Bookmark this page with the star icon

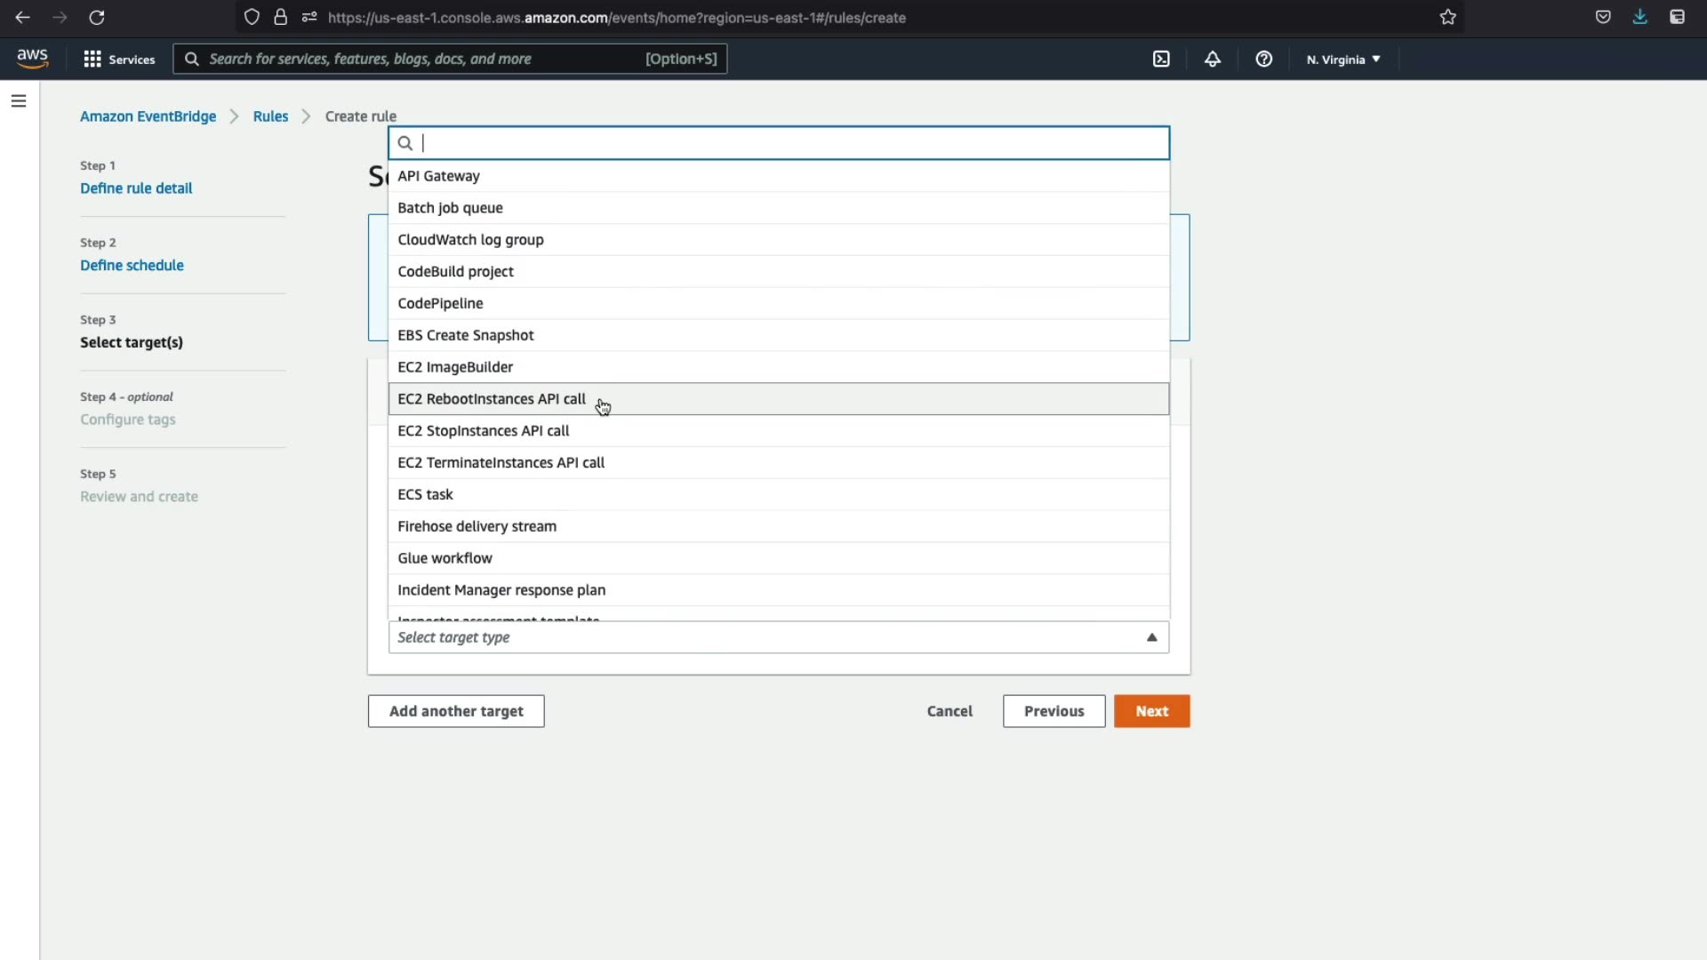(1448, 17)
